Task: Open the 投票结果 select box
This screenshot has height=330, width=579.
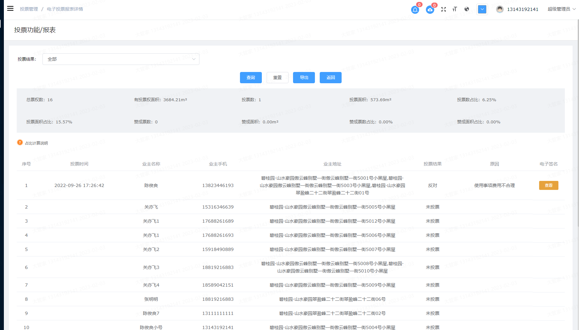Action: click(x=121, y=59)
